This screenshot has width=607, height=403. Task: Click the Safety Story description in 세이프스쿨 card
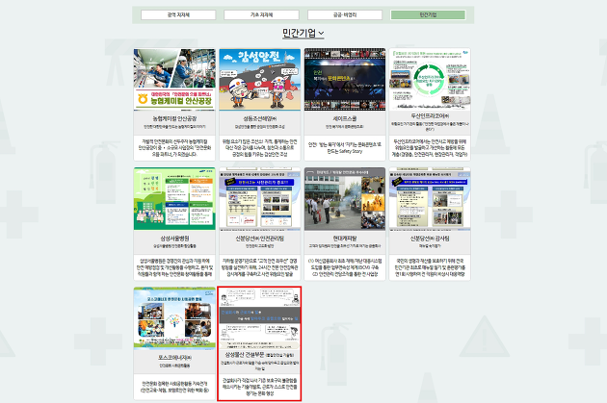[x=345, y=147]
